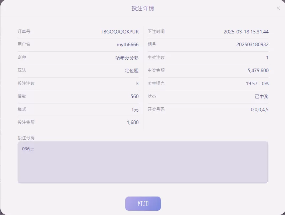This screenshot has height=215, width=285.
Task: Click the play method 定位胆
Action: [132, 70]
